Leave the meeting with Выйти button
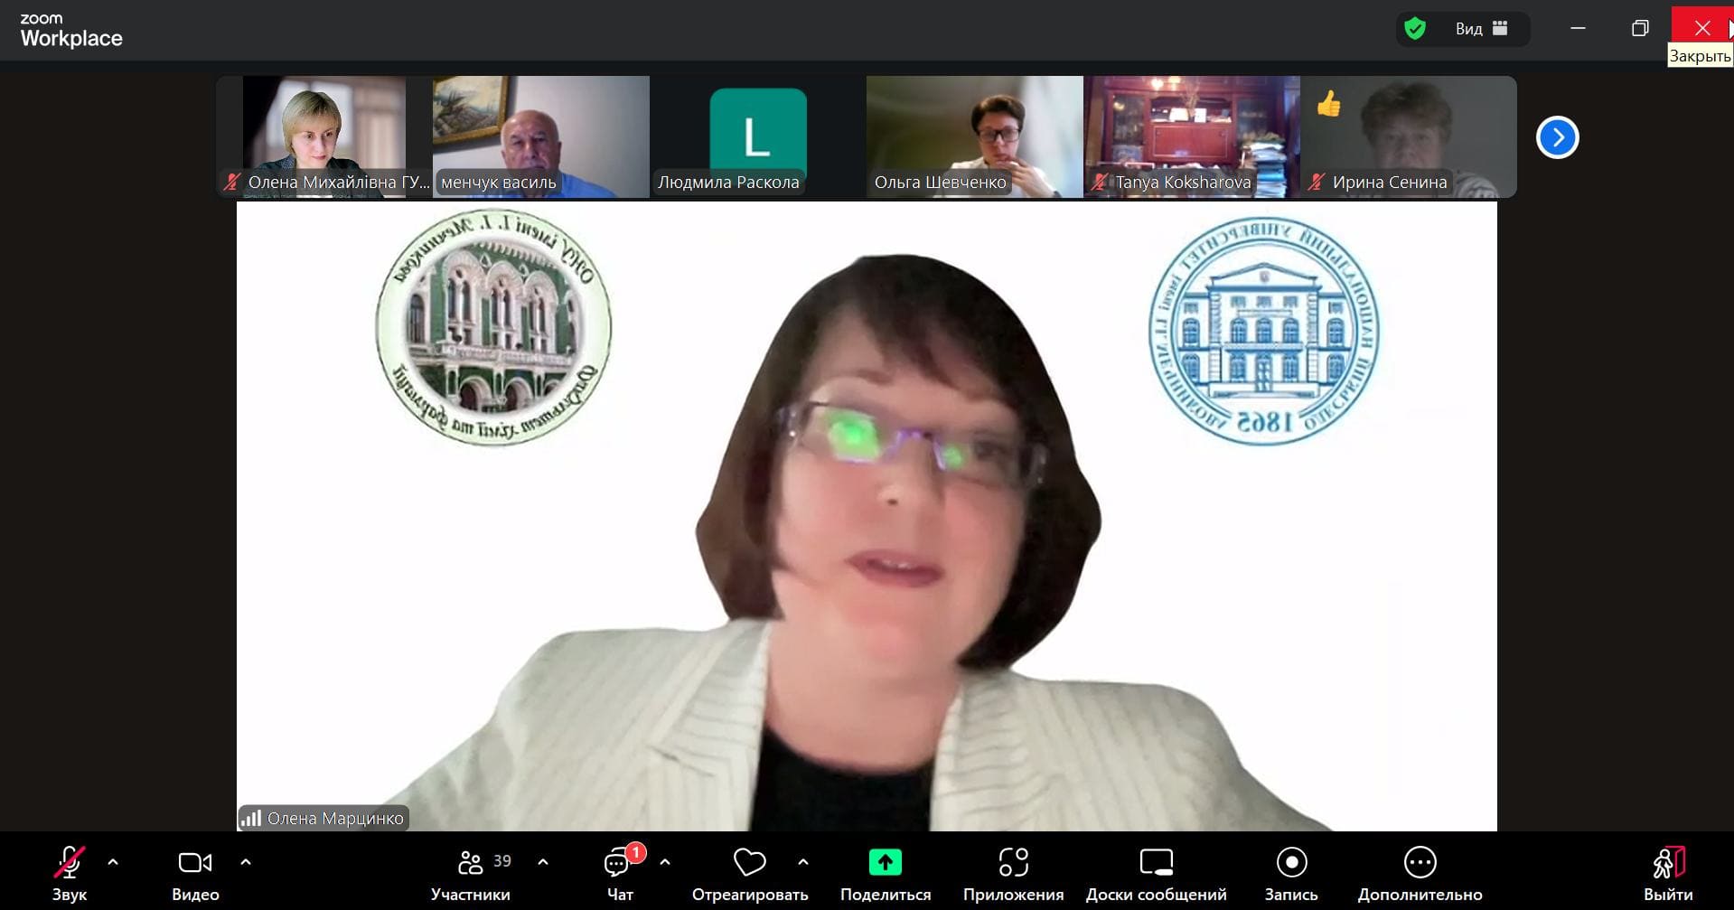This screenshot has height=910, width=1734. (1668, 873)
